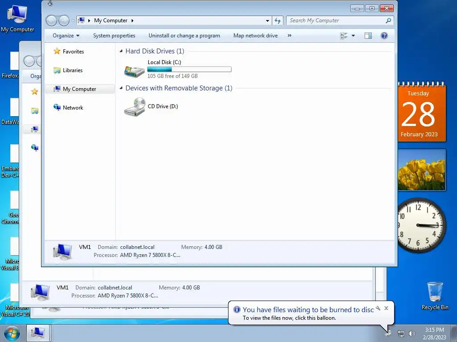457x342 pixels.
Task: Open the view options dropdown arrow
Action: [353, 36]
